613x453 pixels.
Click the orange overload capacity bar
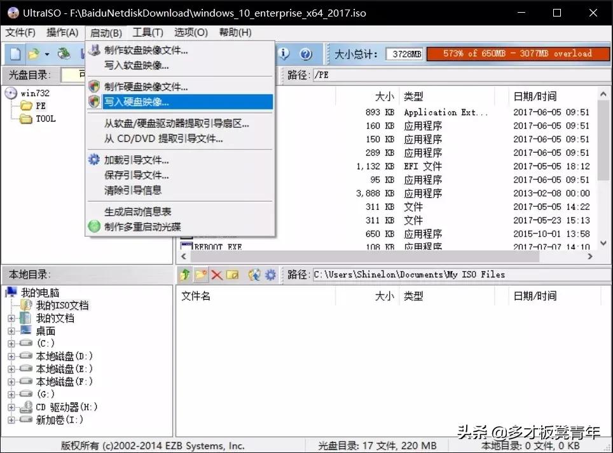coord(516,54)
